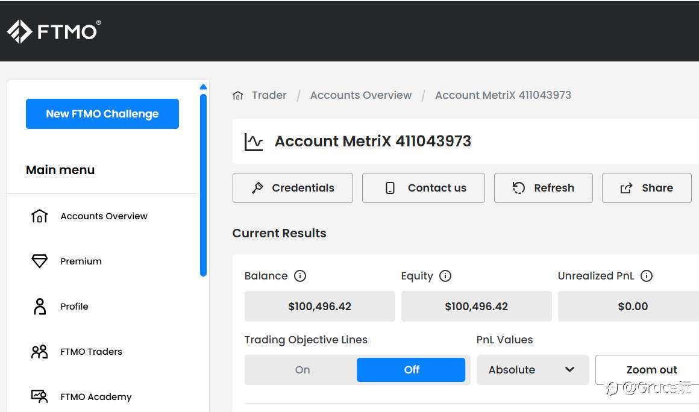This screenshot has height=412, width=699.
Task: Click the Profile person icon
Action: (x=40, y=307)
